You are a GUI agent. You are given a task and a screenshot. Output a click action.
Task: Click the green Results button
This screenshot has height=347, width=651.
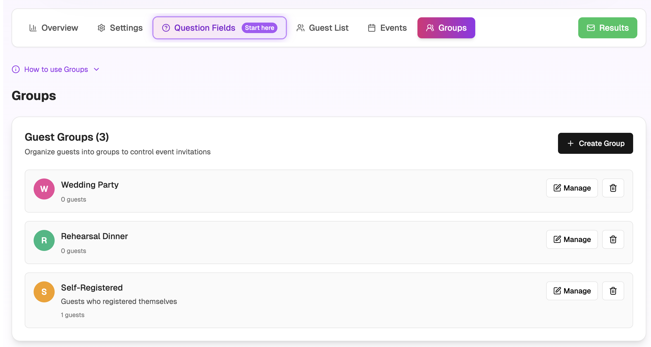607,28
